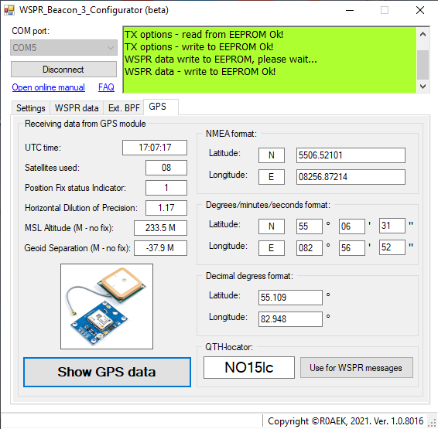The height and width of the screenshot is (429, 438).
Task: Click the decimal longitude field 82.948
Action: pyautogui.click(x=290, y=319)
